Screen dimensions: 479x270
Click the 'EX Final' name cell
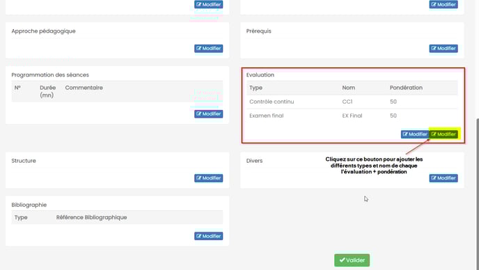[x=352, y=116]
